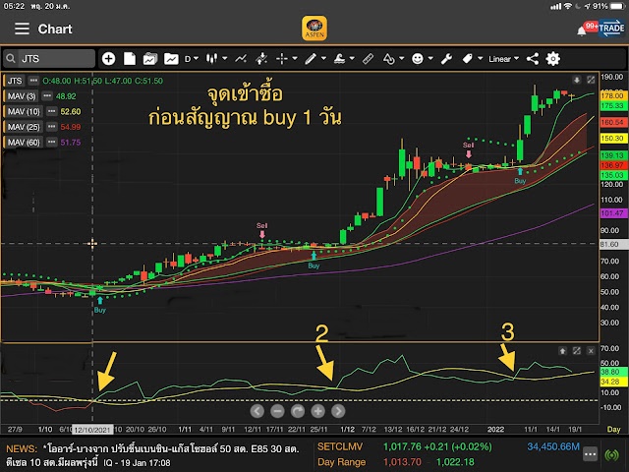Viewport: 629px width, 472px height.
Task: Select the candlestick chart type icon
Action: coord(212,59)
